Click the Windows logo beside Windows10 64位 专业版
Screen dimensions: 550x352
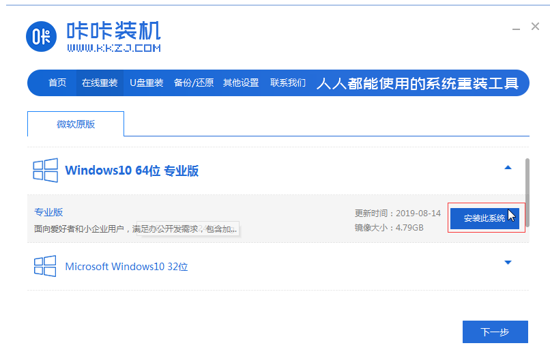(x=45, y=171)
